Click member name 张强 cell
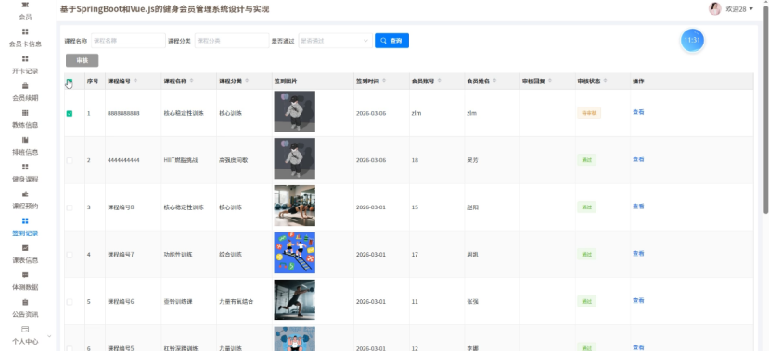 [x=472, y=302]
